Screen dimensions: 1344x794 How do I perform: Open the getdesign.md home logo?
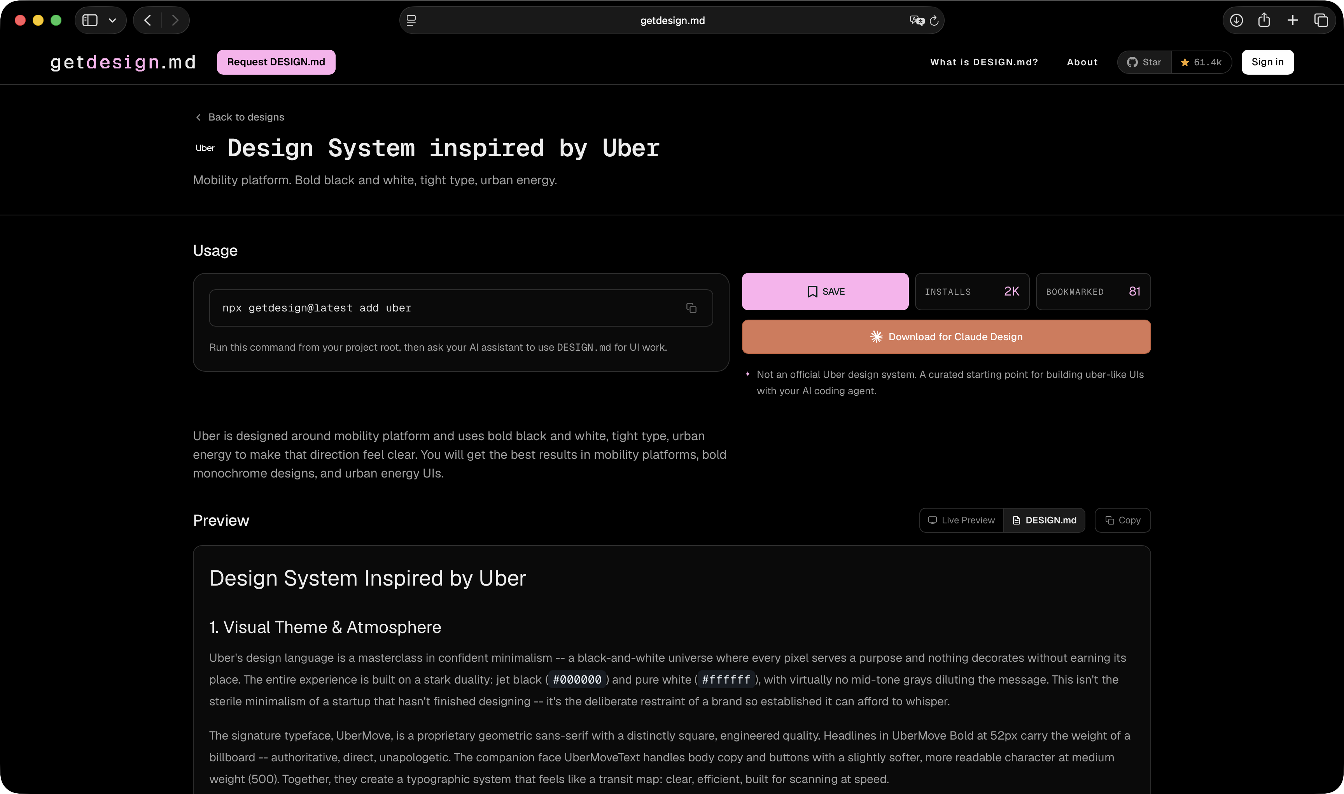click(x=123, y=62)
